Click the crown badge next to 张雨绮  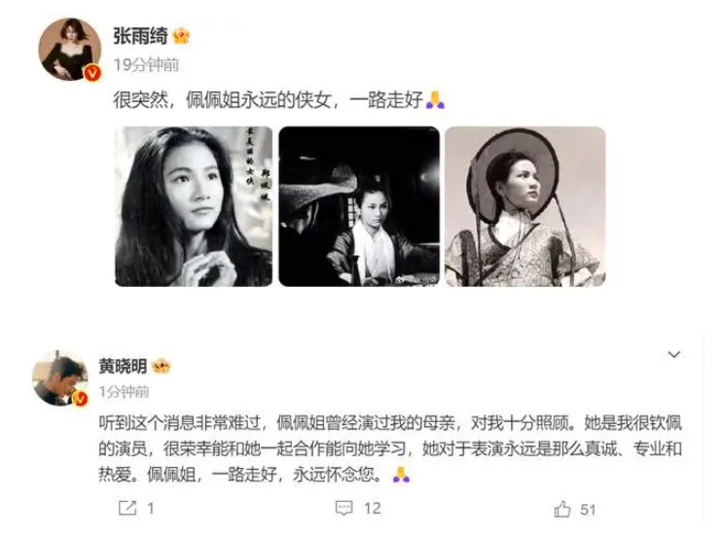pos(181,36)
